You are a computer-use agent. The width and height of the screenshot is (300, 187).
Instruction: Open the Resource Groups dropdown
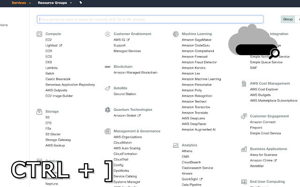(x=55, y=3)
